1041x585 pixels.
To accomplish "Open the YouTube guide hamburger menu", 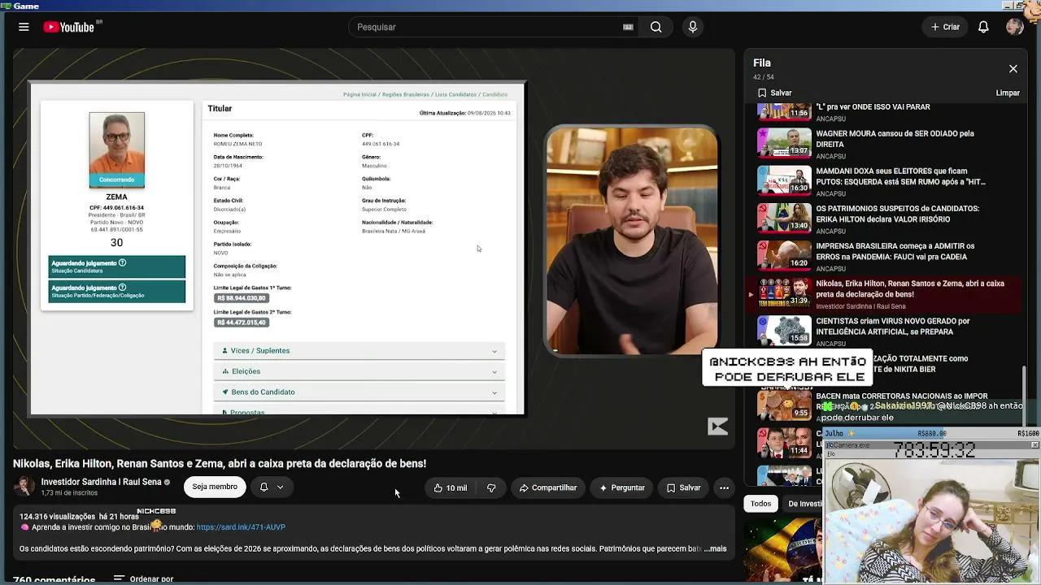I will pos(24,27).
